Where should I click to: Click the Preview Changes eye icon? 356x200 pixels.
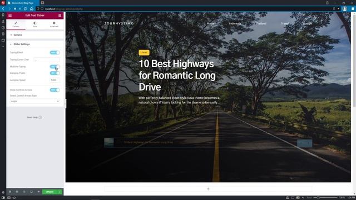(x=38, y=192)
